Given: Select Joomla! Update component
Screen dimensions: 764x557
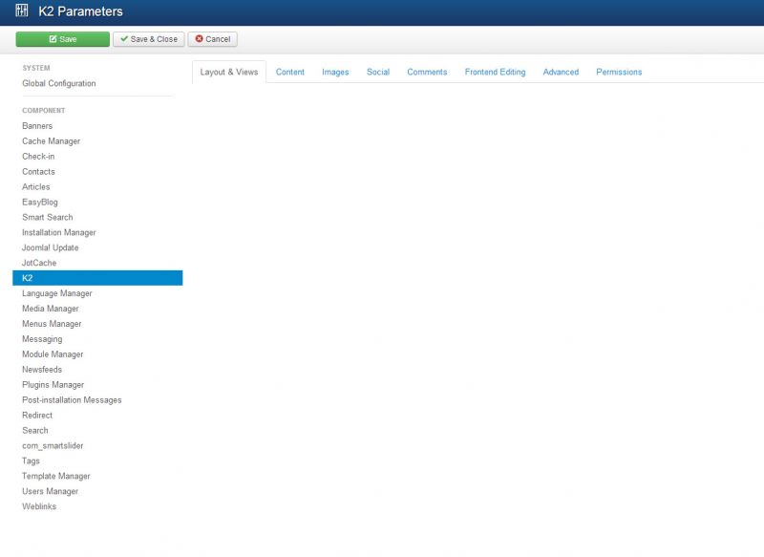Looking at the screenshot, I should pos(51,247).
